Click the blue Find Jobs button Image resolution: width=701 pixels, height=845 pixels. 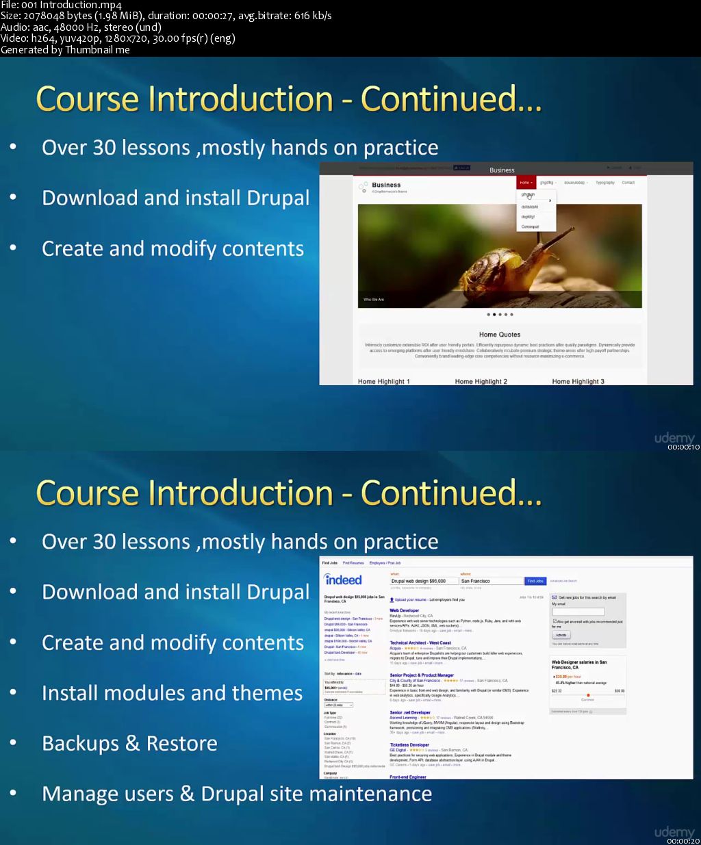[x=535, y=581]
